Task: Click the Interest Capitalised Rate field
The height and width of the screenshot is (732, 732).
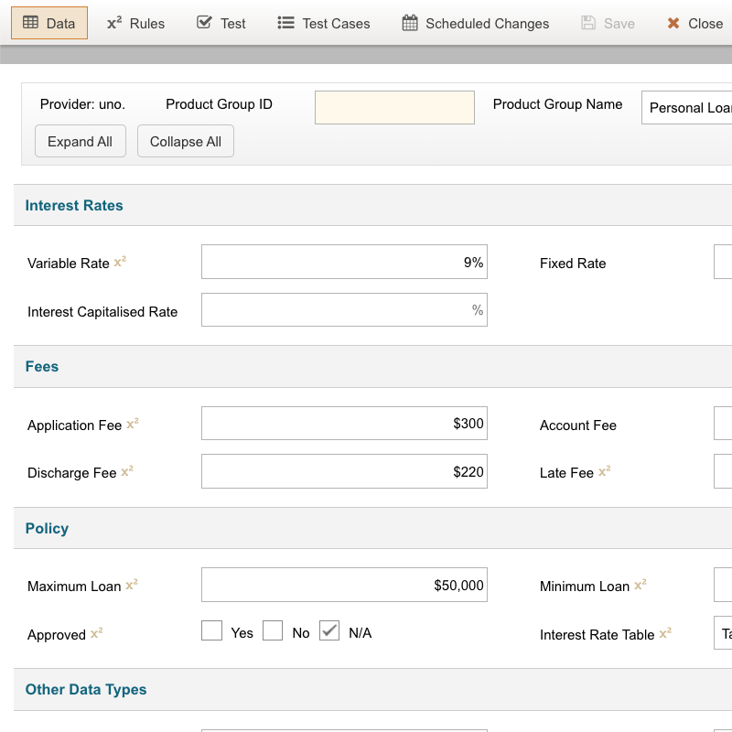Action: (344, 310)
